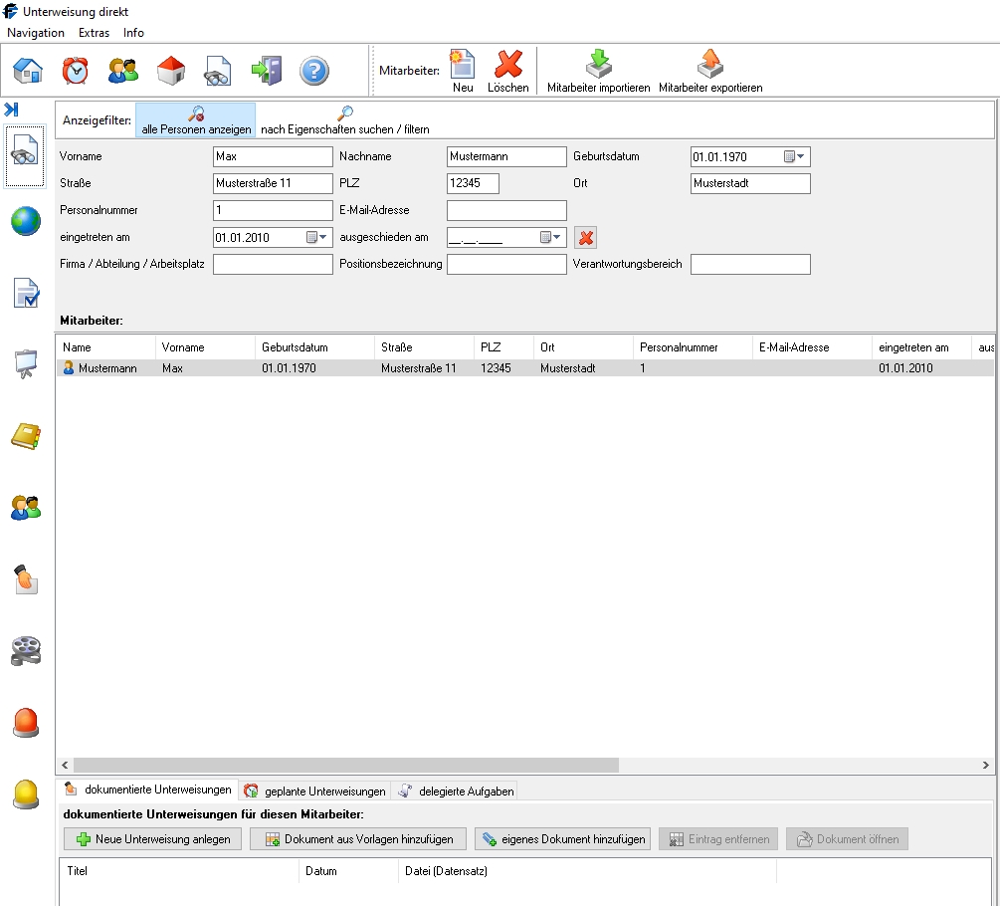Select the sidebar document search icon
Image resolution: width=1000 pixels, height=906 pixels.
pyautogui.click(x=25, y=156)
